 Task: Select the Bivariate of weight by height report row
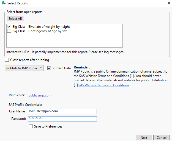[x=41, y=27]
